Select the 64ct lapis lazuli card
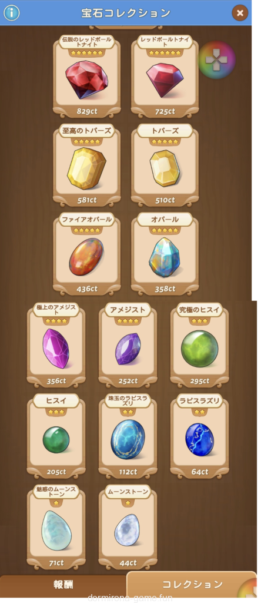 click(x=200, y=436)
